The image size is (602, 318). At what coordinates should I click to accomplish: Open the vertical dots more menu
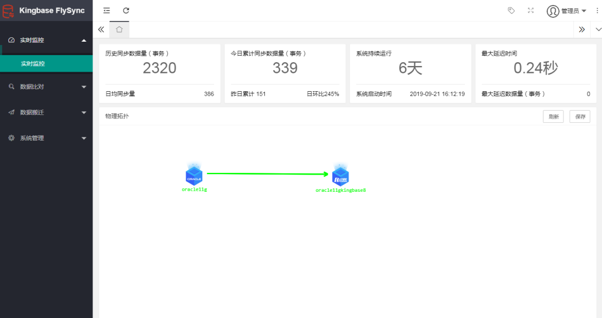click(597, 11)
